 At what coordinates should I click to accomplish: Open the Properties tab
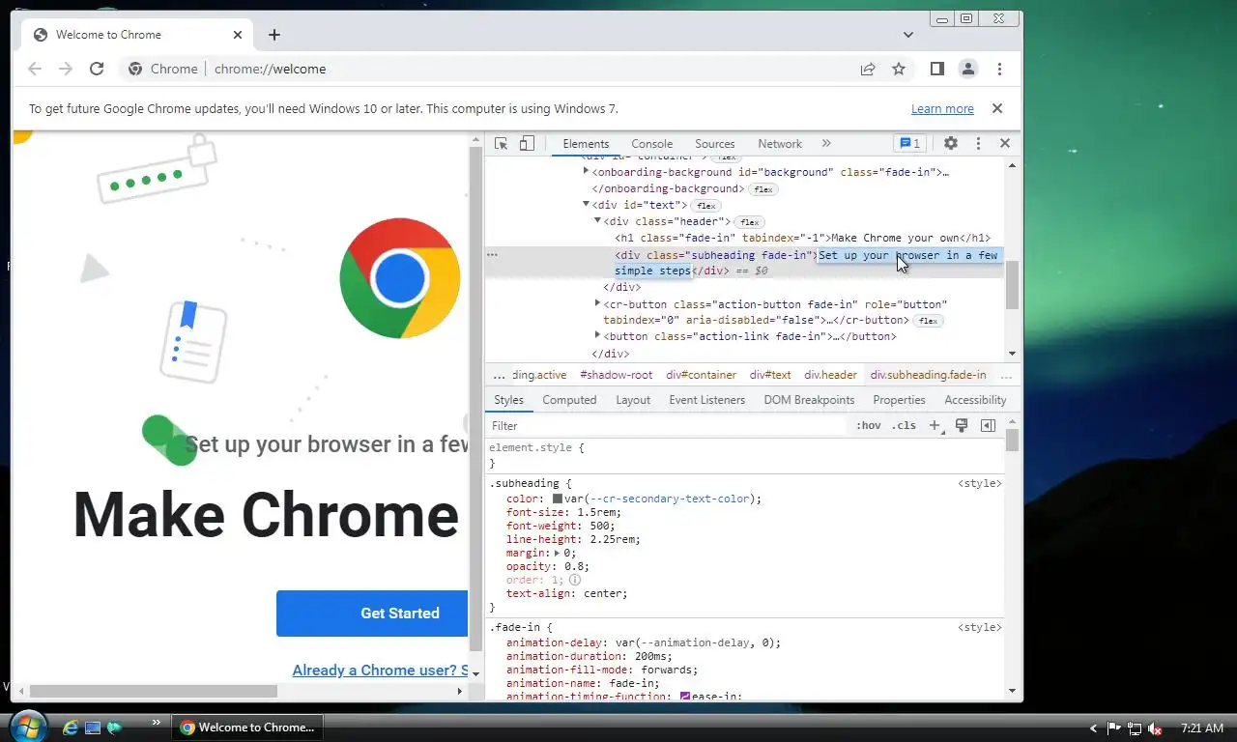click(899, 400)
